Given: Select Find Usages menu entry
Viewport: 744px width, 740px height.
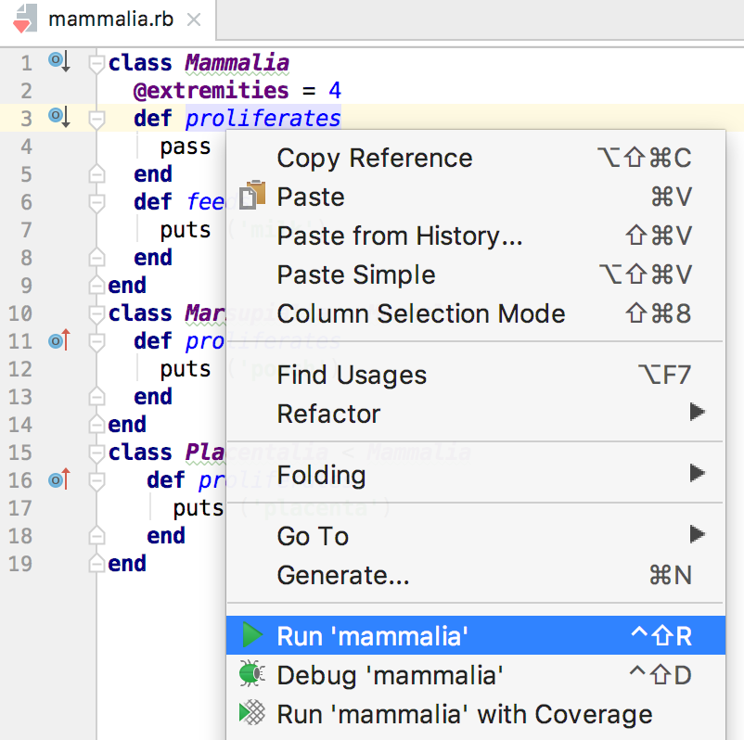Looking at the screenshot, I should (352, 376).
